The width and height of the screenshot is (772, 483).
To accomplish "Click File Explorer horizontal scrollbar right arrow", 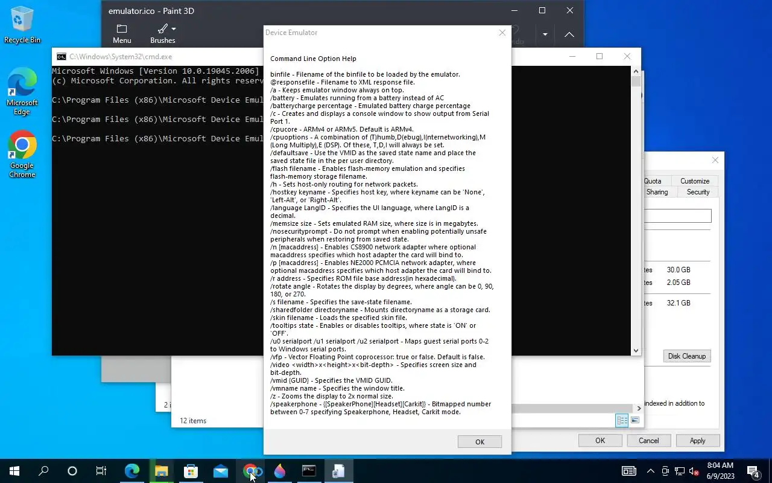I will tap(639, 409).
